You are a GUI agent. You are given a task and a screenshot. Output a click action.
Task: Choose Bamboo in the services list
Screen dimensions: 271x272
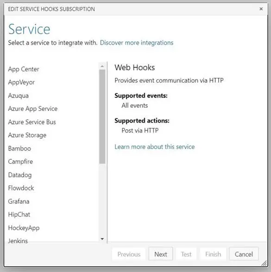point(19,149)
